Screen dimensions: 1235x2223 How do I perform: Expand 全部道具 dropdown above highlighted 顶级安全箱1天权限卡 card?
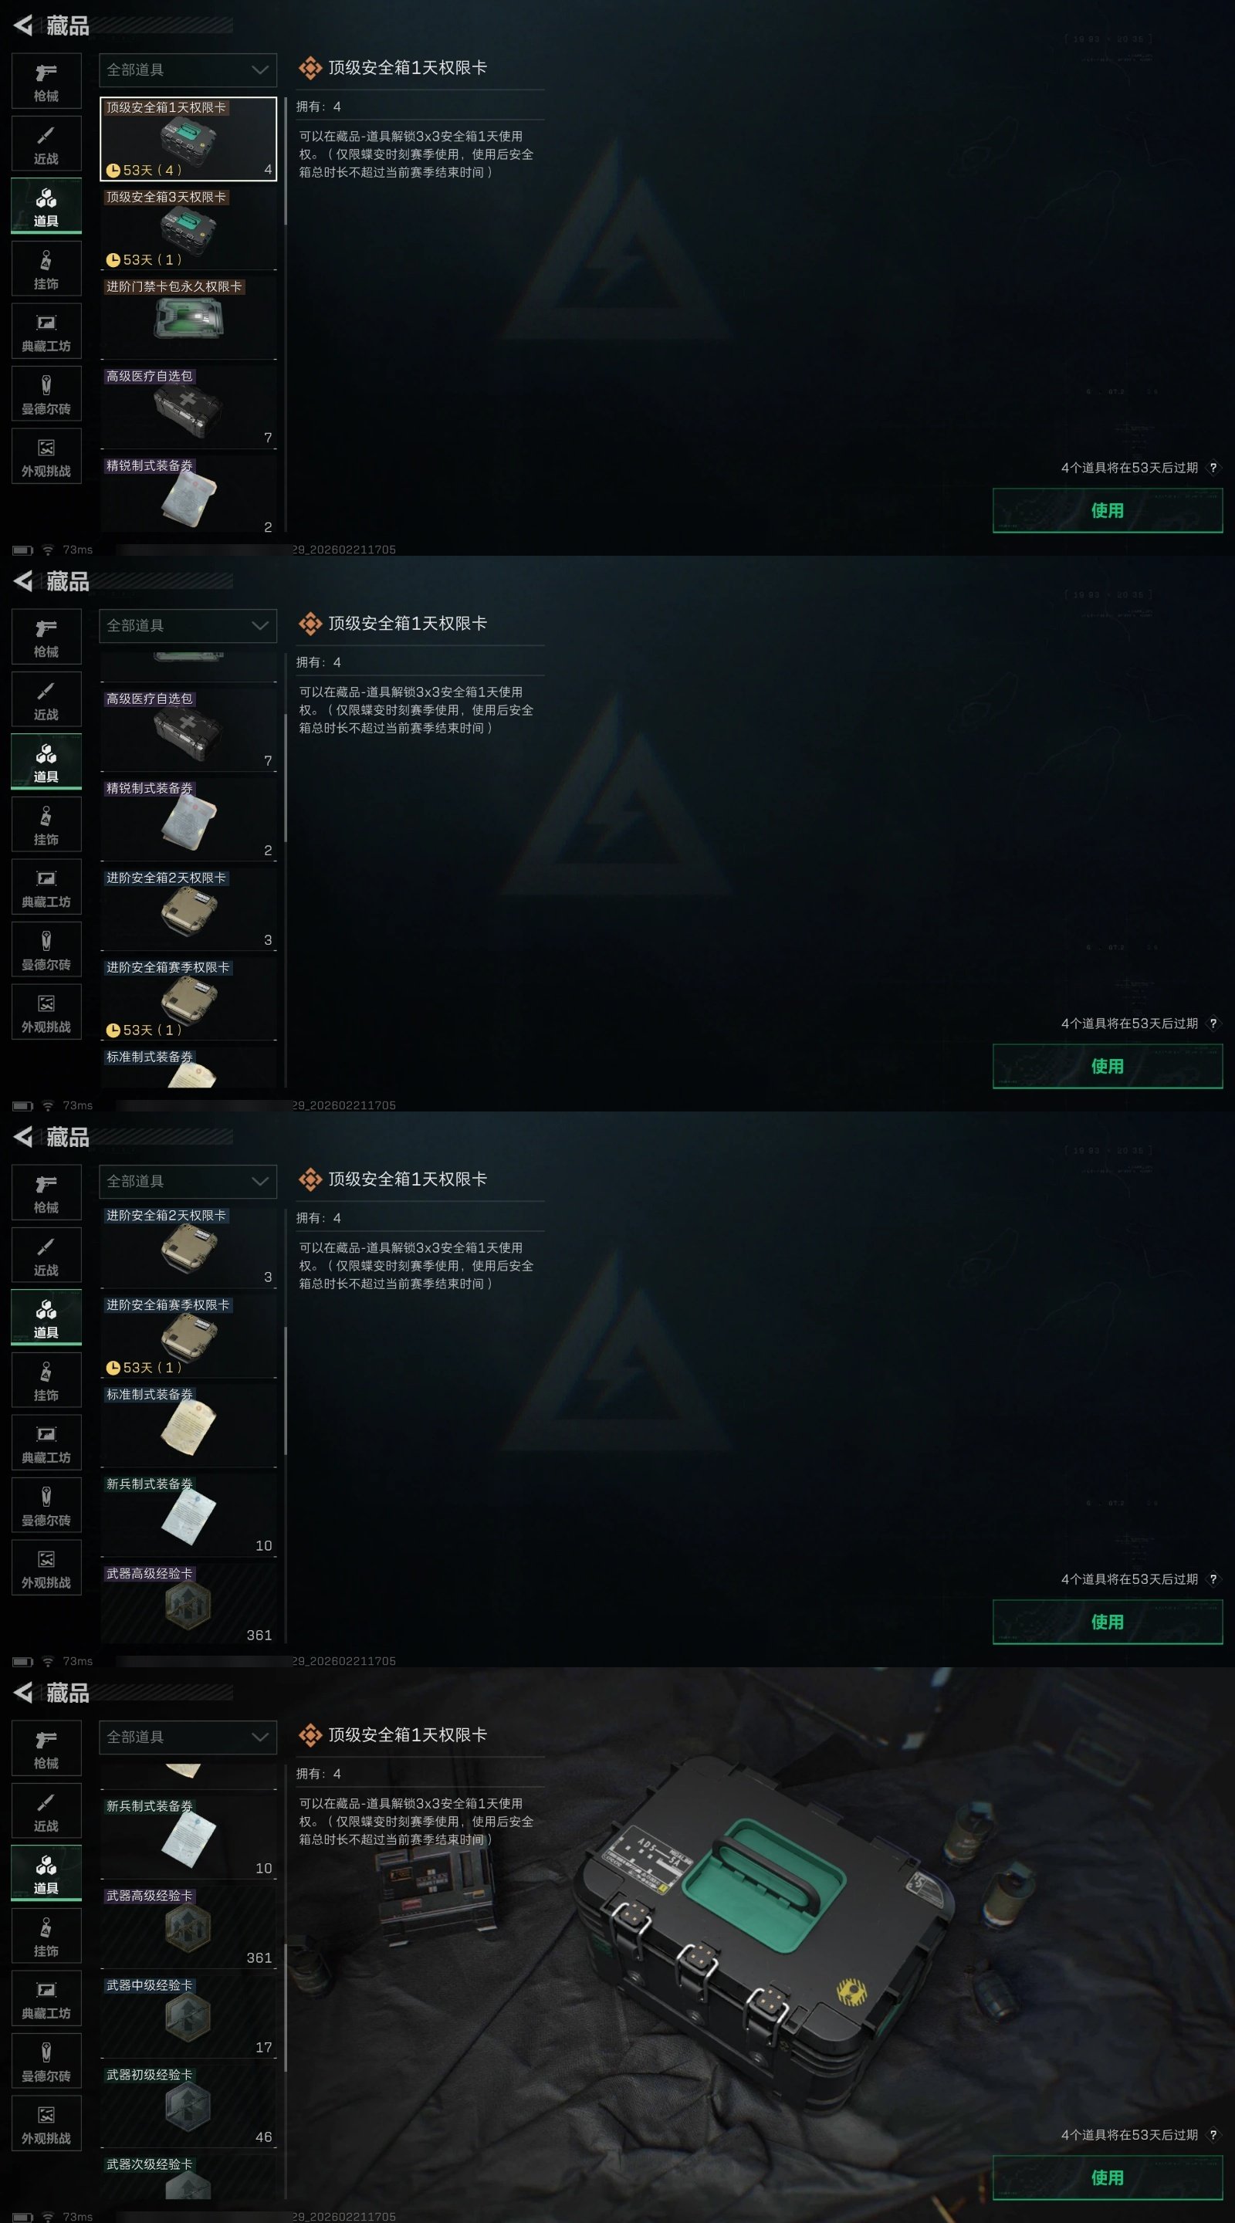click(188, 70)
